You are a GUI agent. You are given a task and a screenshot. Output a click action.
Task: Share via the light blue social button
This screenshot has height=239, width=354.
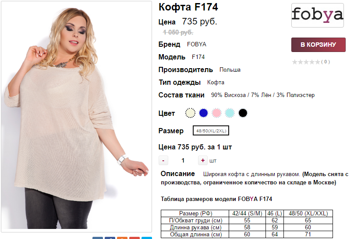[x=146, y=238]
